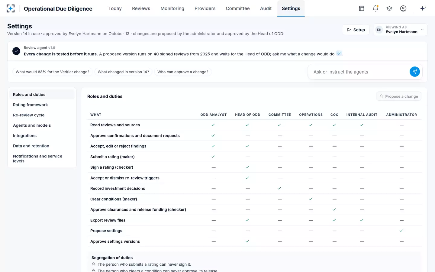435x272 pixels.
Task: Open Integrations settings section
Action: (x=42, y=136)
